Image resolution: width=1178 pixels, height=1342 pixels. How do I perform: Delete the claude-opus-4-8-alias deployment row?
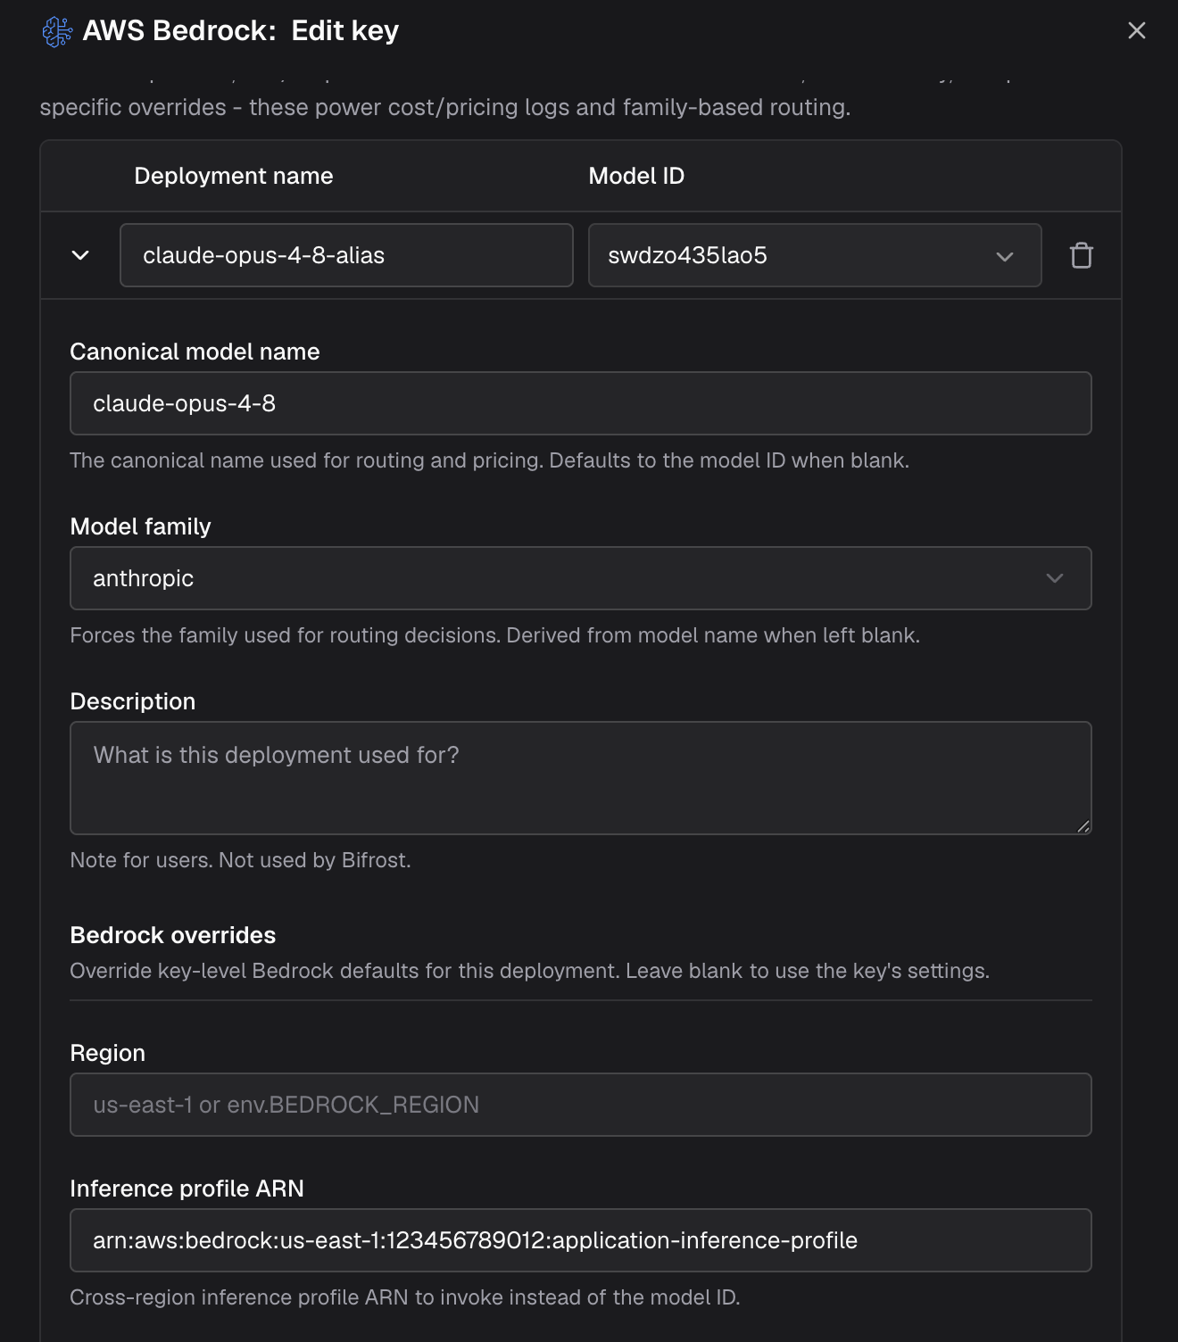(1081, 255)
